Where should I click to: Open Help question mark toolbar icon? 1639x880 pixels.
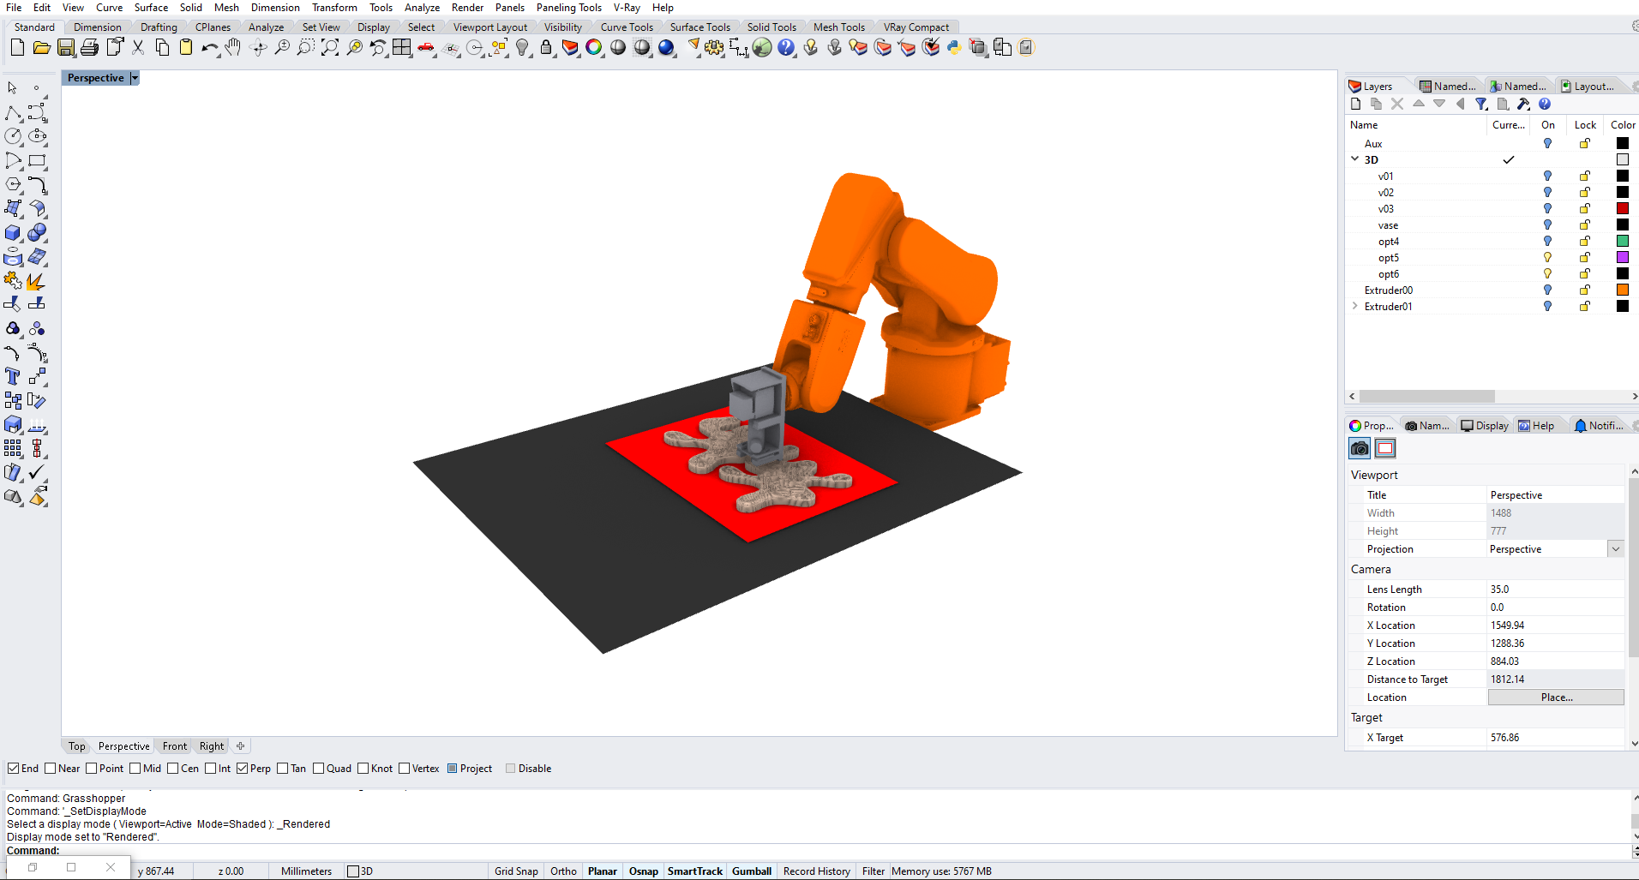pyautogui.click(x=786, y=48)
